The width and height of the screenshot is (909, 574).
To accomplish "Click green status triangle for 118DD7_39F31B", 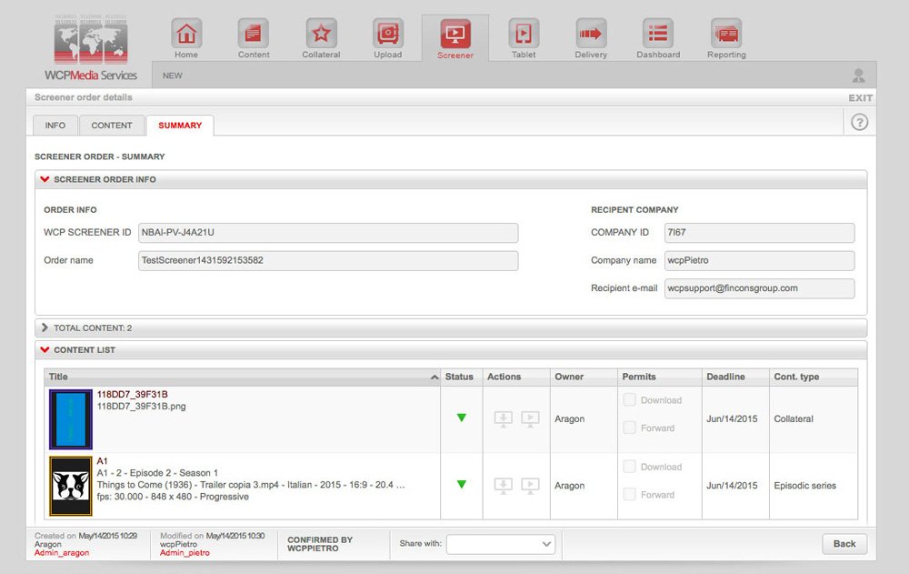I will (462, 418).
